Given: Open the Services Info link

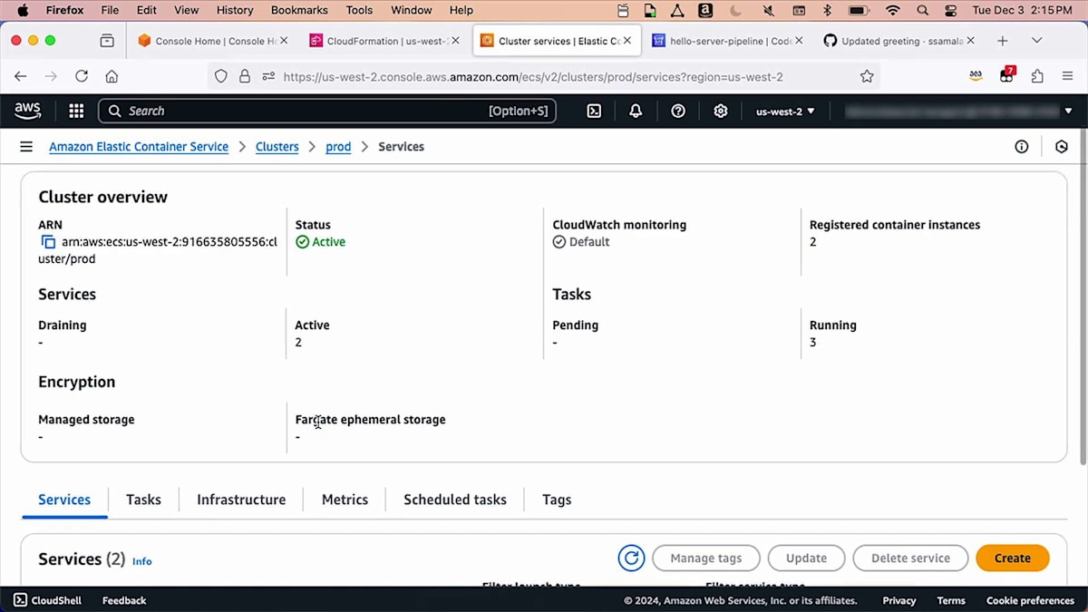Looking at the screenshot, I should [142, 561].
